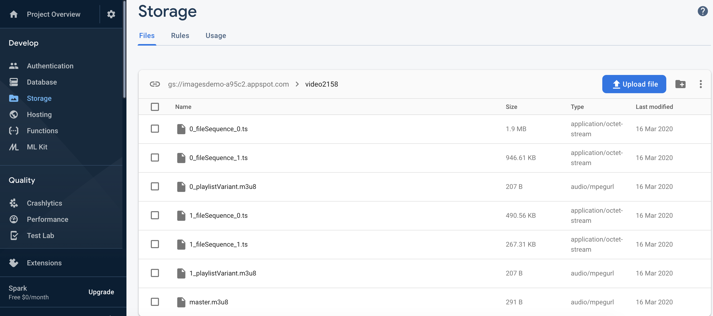
Task: Click the Authentication people icon
Action: 13,66
